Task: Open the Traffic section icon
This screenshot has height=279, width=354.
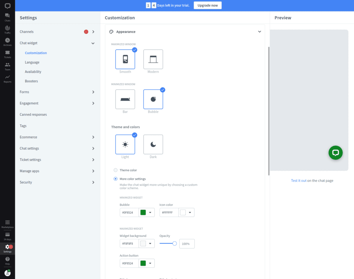Action: pyautogui.click(x=7, y=29)
